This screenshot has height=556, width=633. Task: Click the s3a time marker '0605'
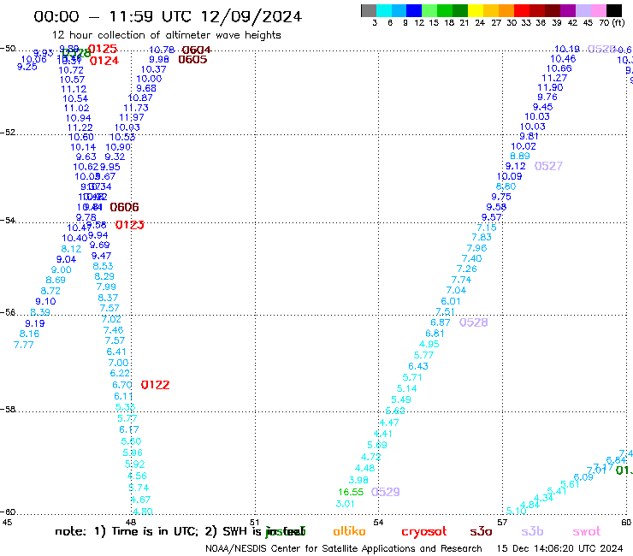pyautogui.click(x=192, y=60)
